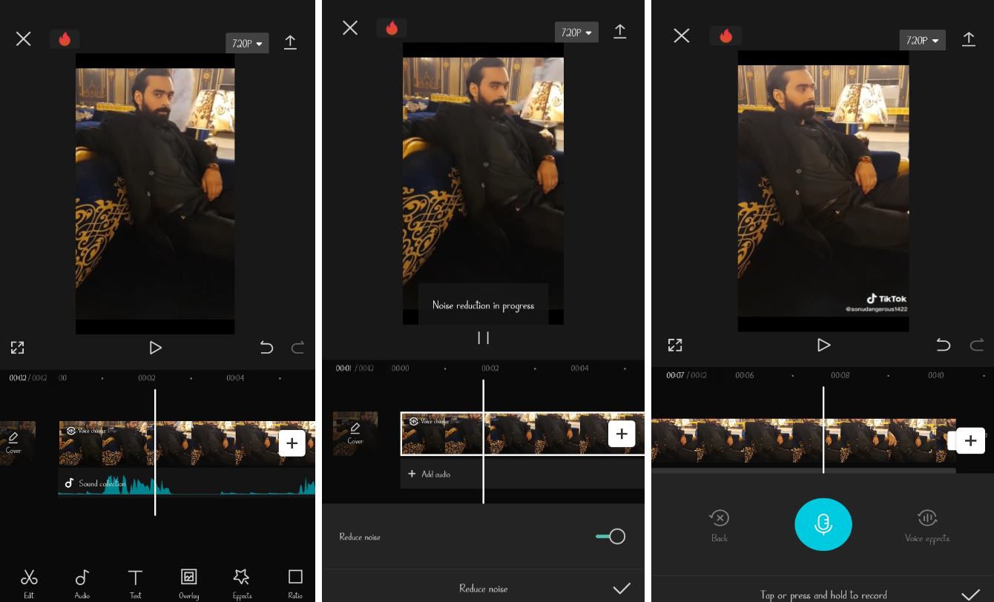Redo the action in the Sound collection editor
Image resolution: width=994 pixels, height=602 pixels.
click(x=297, y=347)
